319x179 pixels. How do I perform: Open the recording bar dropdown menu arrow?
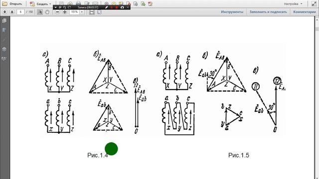coord(55,7)
